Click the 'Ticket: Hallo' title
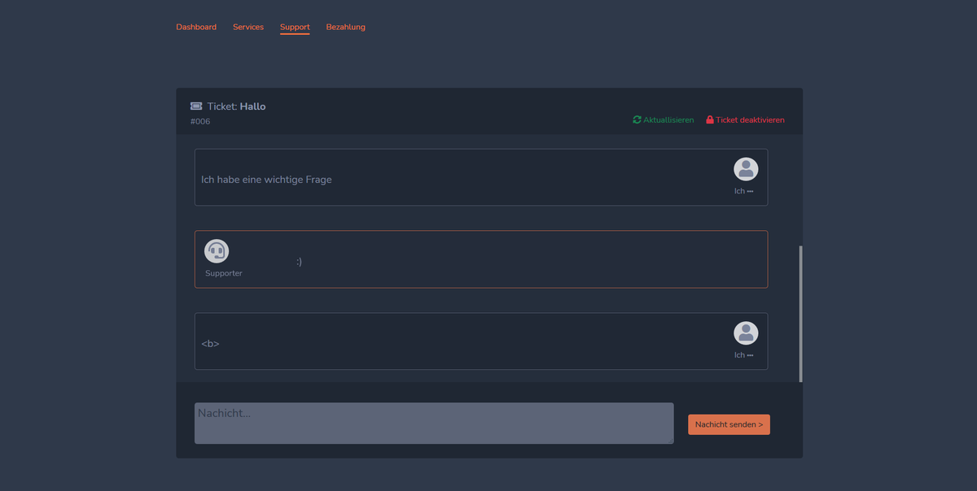Image resolution: width=977 pixels, height=491 pixels. [236, 106]
